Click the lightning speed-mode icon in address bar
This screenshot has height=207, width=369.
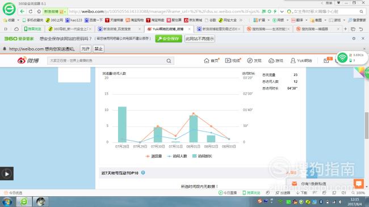tap(275, 11)
